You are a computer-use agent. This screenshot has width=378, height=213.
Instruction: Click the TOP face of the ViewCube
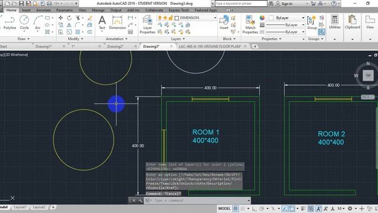[x=368, y=75]
